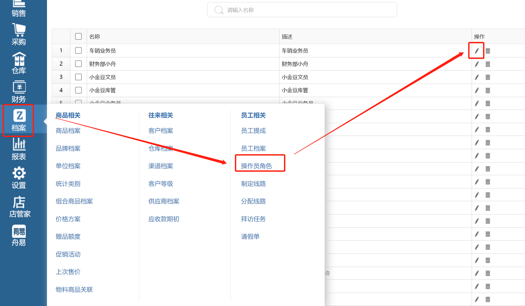Edit the 小金豆文员 role with pencil icon

[477, 77]
